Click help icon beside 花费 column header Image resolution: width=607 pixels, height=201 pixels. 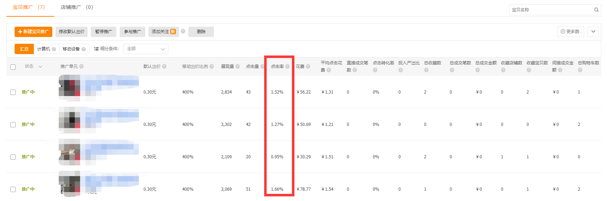pos(308,67)
